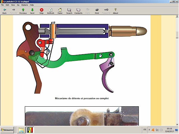Viewport: 179px width, 134px height.
Task: Print the current page
Action: coord(97,11)
